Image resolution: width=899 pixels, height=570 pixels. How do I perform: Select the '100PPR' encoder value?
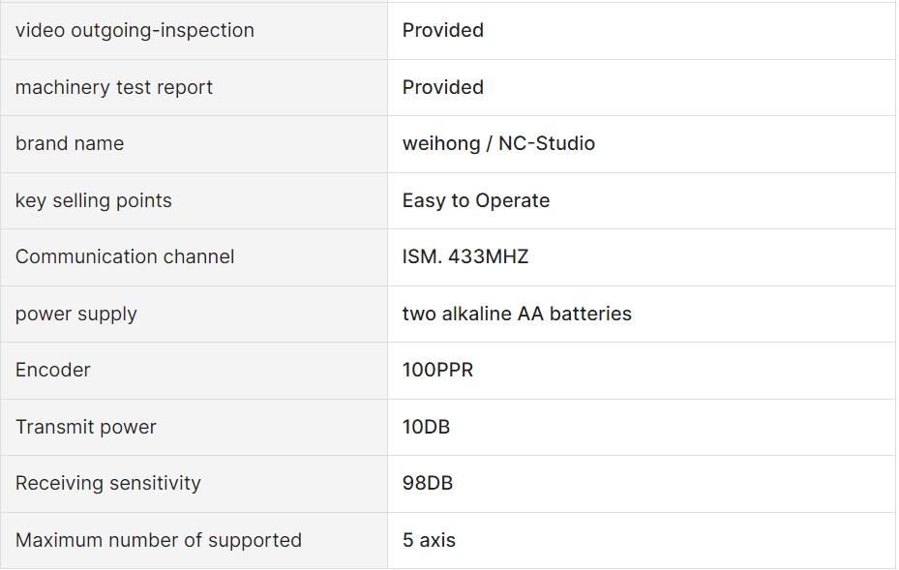437,371
